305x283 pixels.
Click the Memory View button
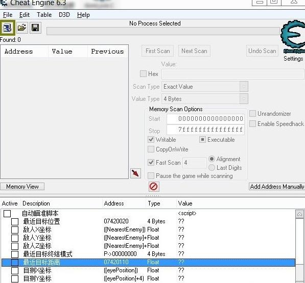22,187
